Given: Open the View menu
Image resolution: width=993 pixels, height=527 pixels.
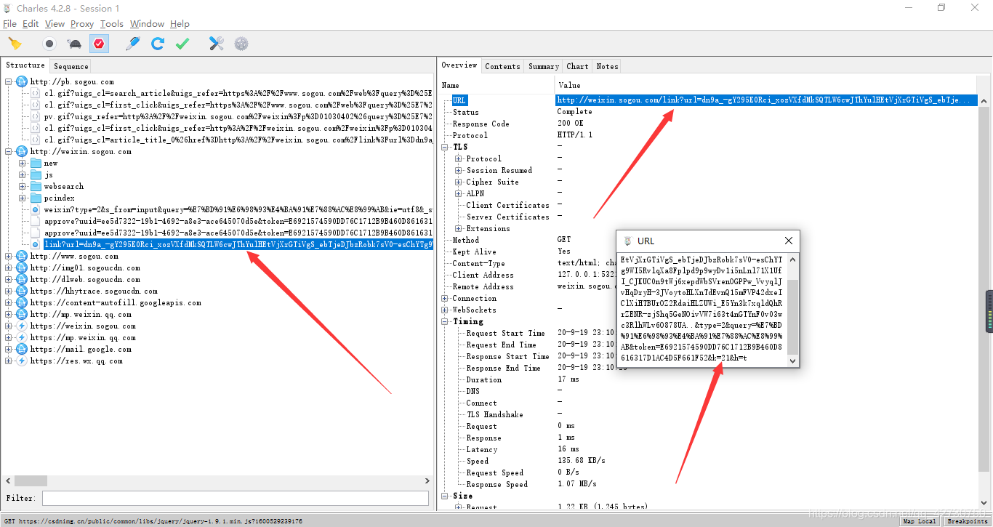Looking at the screenshot, I should (55, 24).
